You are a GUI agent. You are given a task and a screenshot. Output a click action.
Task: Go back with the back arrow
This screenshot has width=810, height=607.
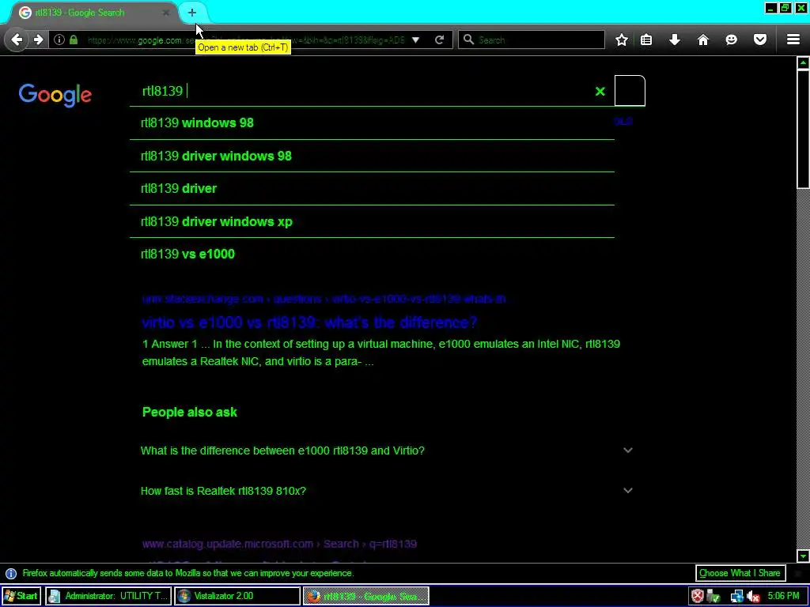17,40
